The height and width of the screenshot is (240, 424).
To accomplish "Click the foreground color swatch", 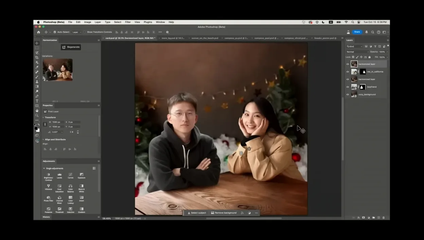I will pos(36,128).
